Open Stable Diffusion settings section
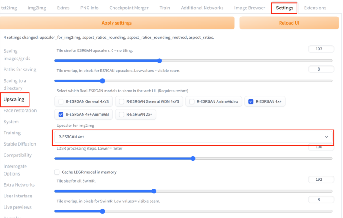 tap(20, 144)
